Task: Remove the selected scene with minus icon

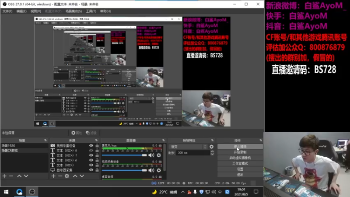Action: (x=11, y=176)
